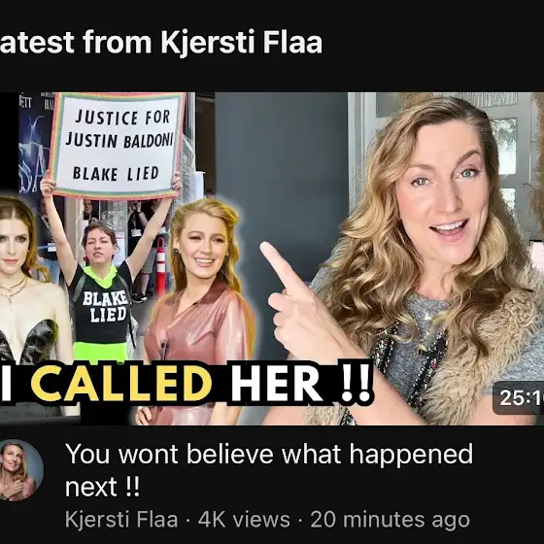544x544 pixels.
Task: Click the "4K views" view count text
Action: [x=244, y=520]
